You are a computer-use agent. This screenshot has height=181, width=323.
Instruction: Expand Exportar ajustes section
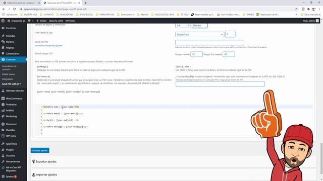(x=174, y=161)
